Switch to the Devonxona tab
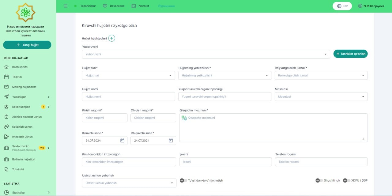This screenshot has height=196, width=392. 114,6
